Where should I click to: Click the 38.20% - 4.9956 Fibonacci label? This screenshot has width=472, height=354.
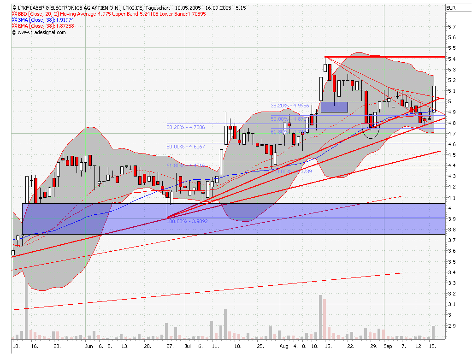point(290,106)
